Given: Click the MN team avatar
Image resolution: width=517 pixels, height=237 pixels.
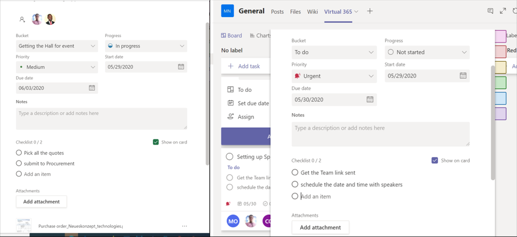Looking at the screenshot, I should [228, 11].
